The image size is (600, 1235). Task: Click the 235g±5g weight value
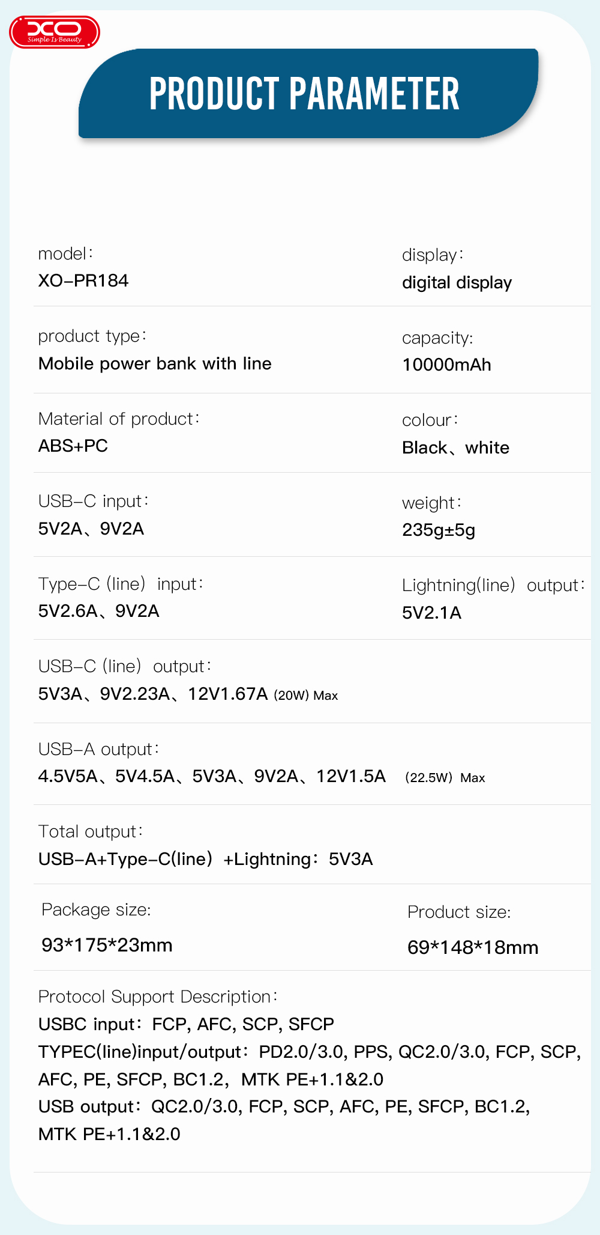pyautogui.click(x=439, y=530)
